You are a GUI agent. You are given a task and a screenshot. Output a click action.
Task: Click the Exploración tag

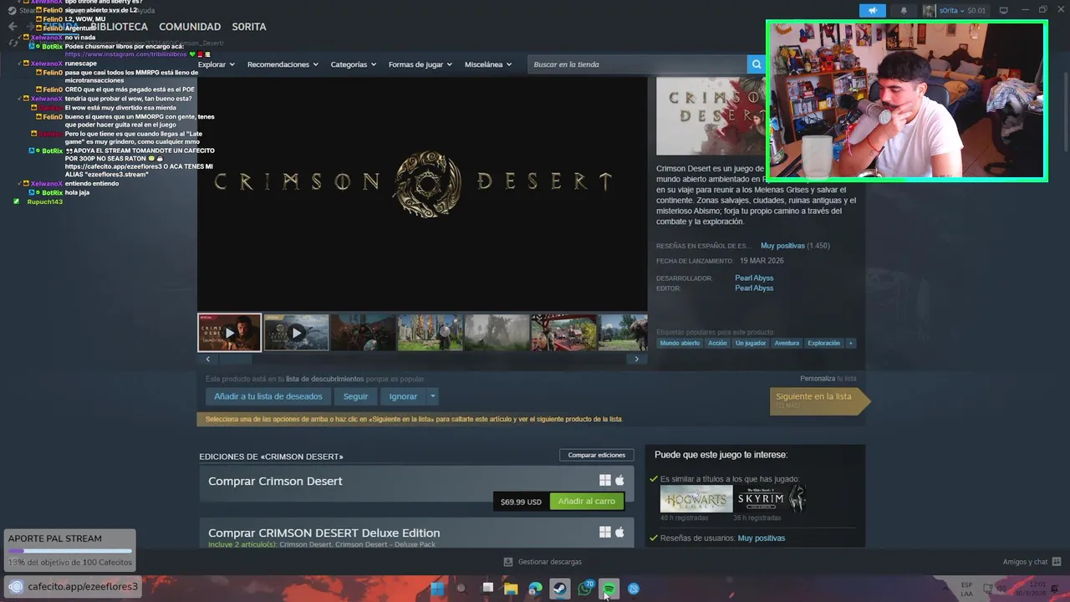[823, 343]
